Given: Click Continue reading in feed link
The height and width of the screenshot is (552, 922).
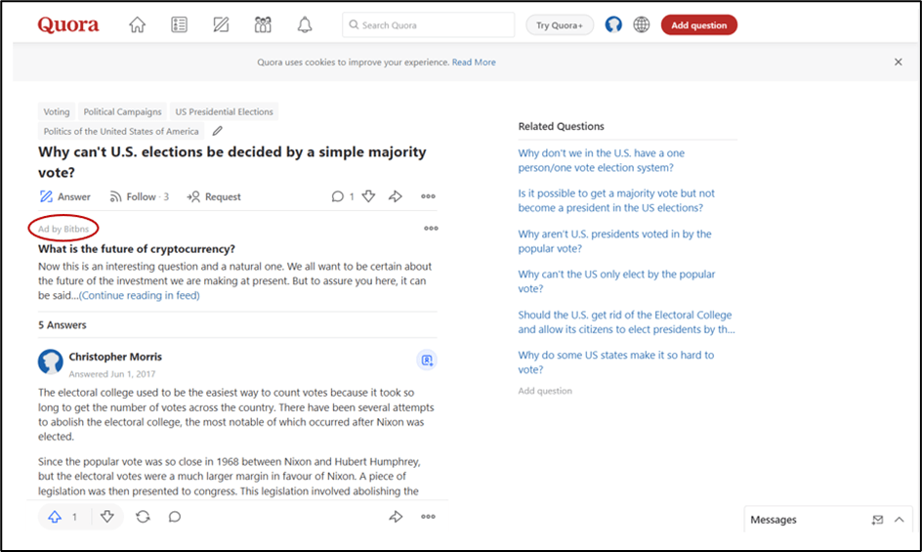Looking at the screenshot, I should pyautogui.click(x=140, y=295).
